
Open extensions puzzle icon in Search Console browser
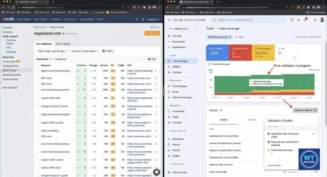[308, 7]
